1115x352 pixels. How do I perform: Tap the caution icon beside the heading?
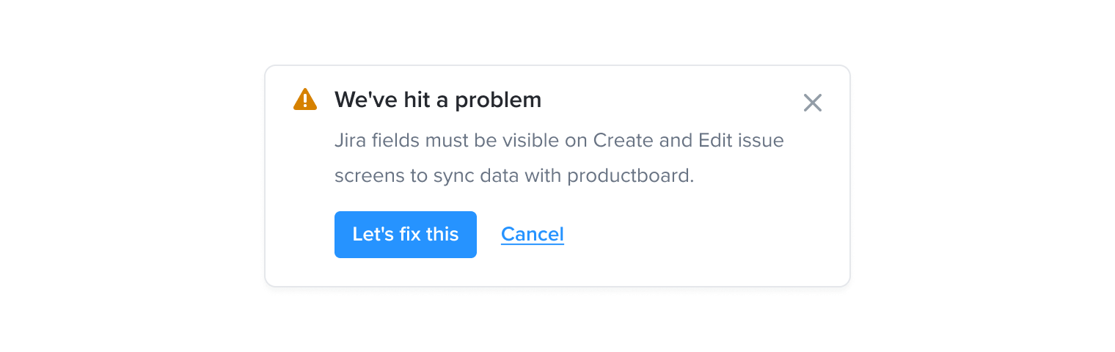point(305,99)
